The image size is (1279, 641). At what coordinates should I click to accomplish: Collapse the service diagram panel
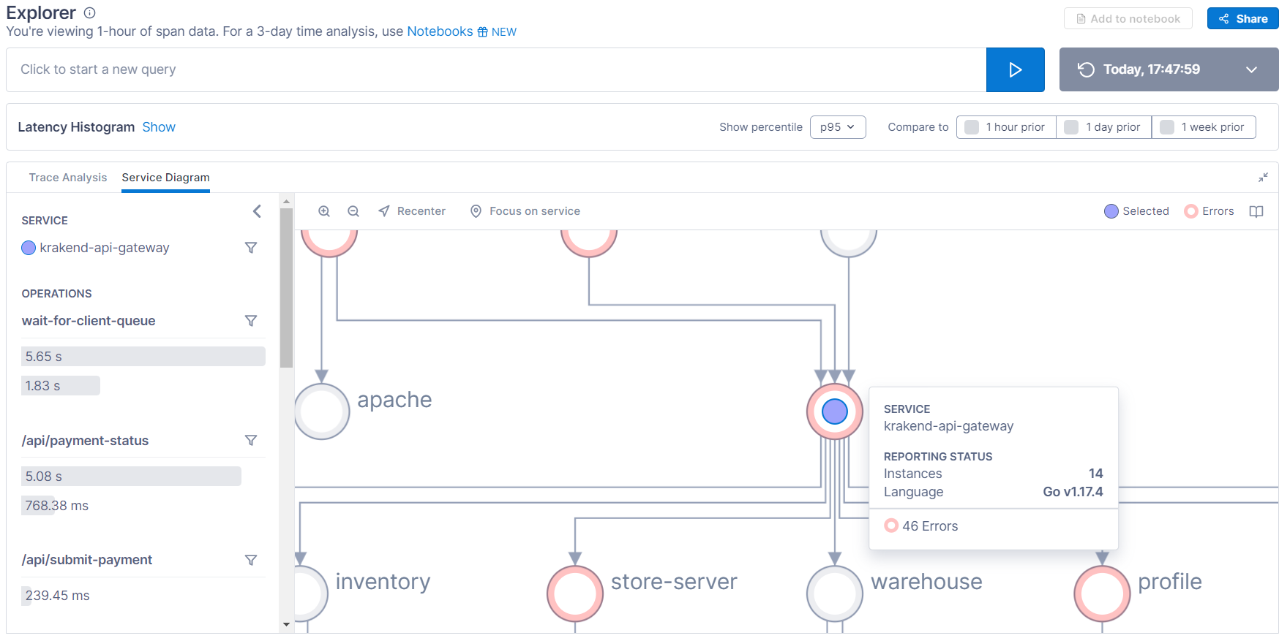(x=1263, y=178)
